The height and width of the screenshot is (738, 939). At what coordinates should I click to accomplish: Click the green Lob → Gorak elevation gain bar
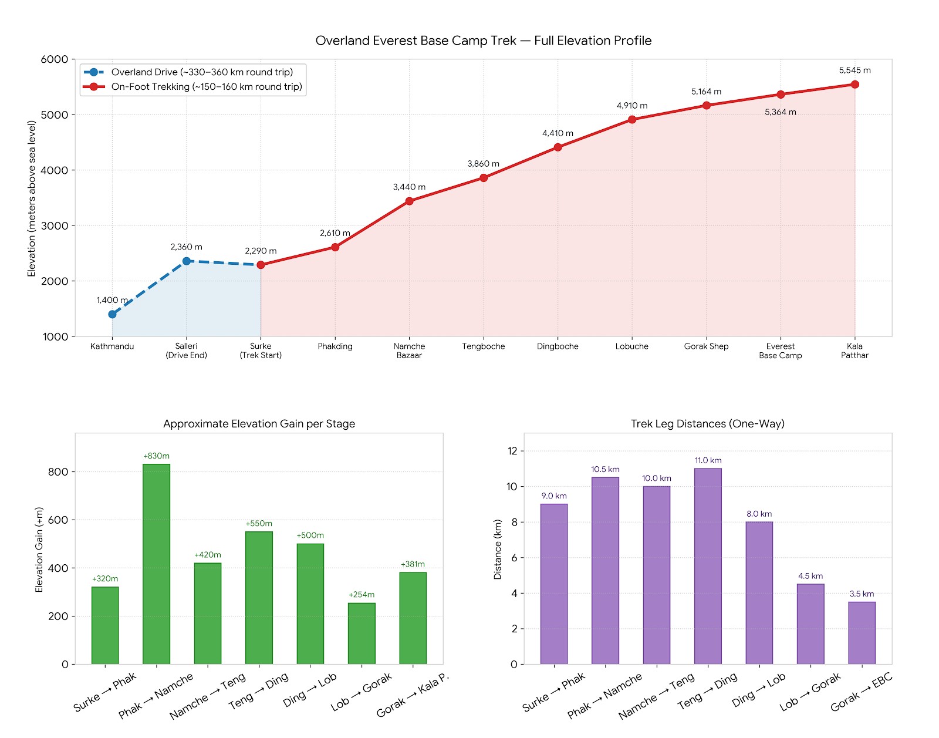coord(362,633)
